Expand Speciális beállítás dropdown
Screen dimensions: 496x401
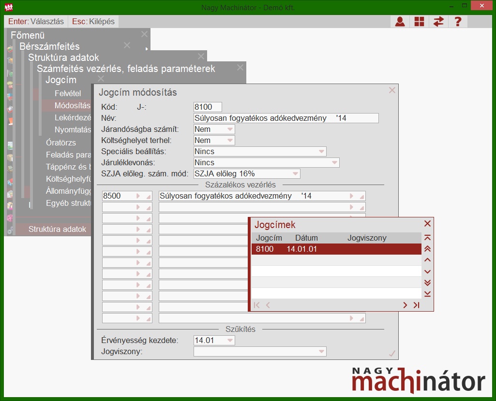pyautogui.click(x=321, y=151)
